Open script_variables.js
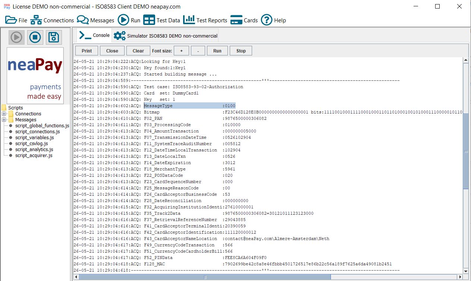 point(34,138)
